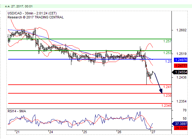This screenshot has height=139, width=192.
Task: Click the RSI 50 level label
Action: pos(185,118)
